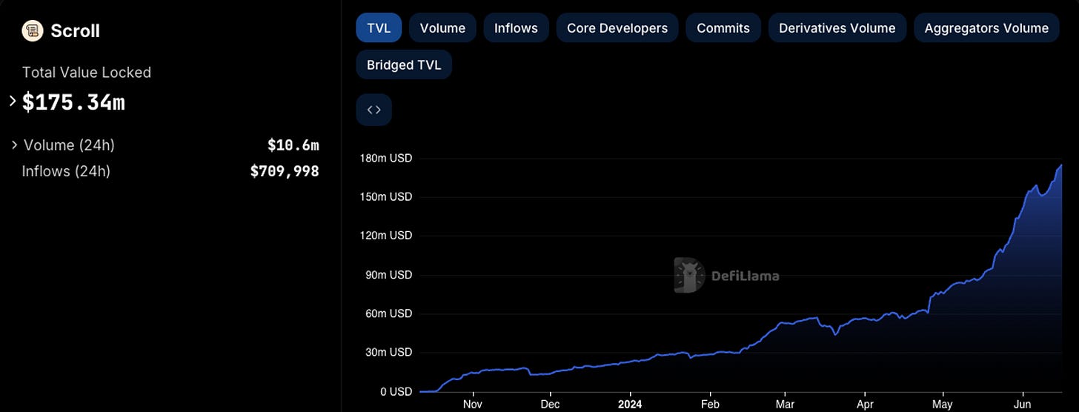The image size is (1079, 412).
Task: Click the Scroll chain logo icon
Action: click(x=33, y=30)
